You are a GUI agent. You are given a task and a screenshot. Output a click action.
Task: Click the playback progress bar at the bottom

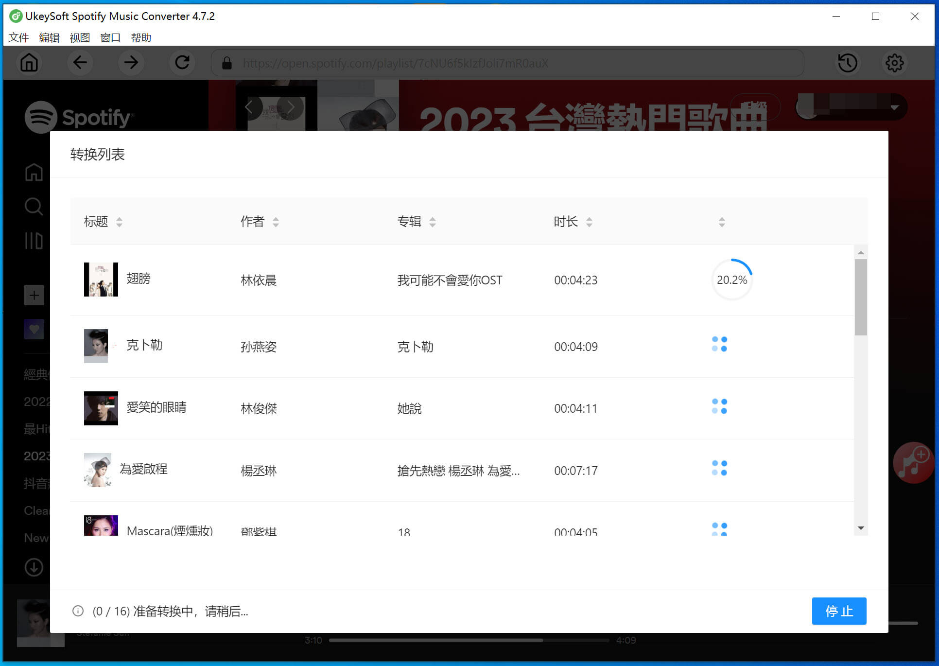469,640
